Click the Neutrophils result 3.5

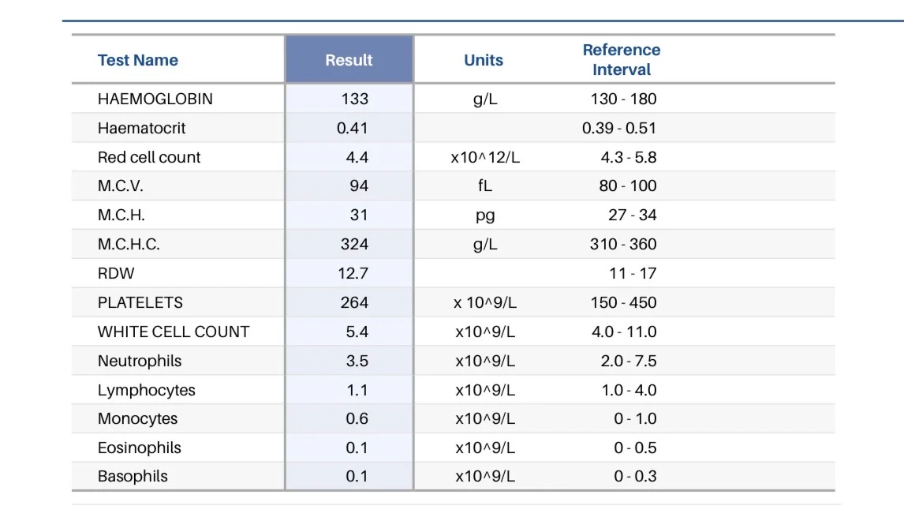(357, 361)
